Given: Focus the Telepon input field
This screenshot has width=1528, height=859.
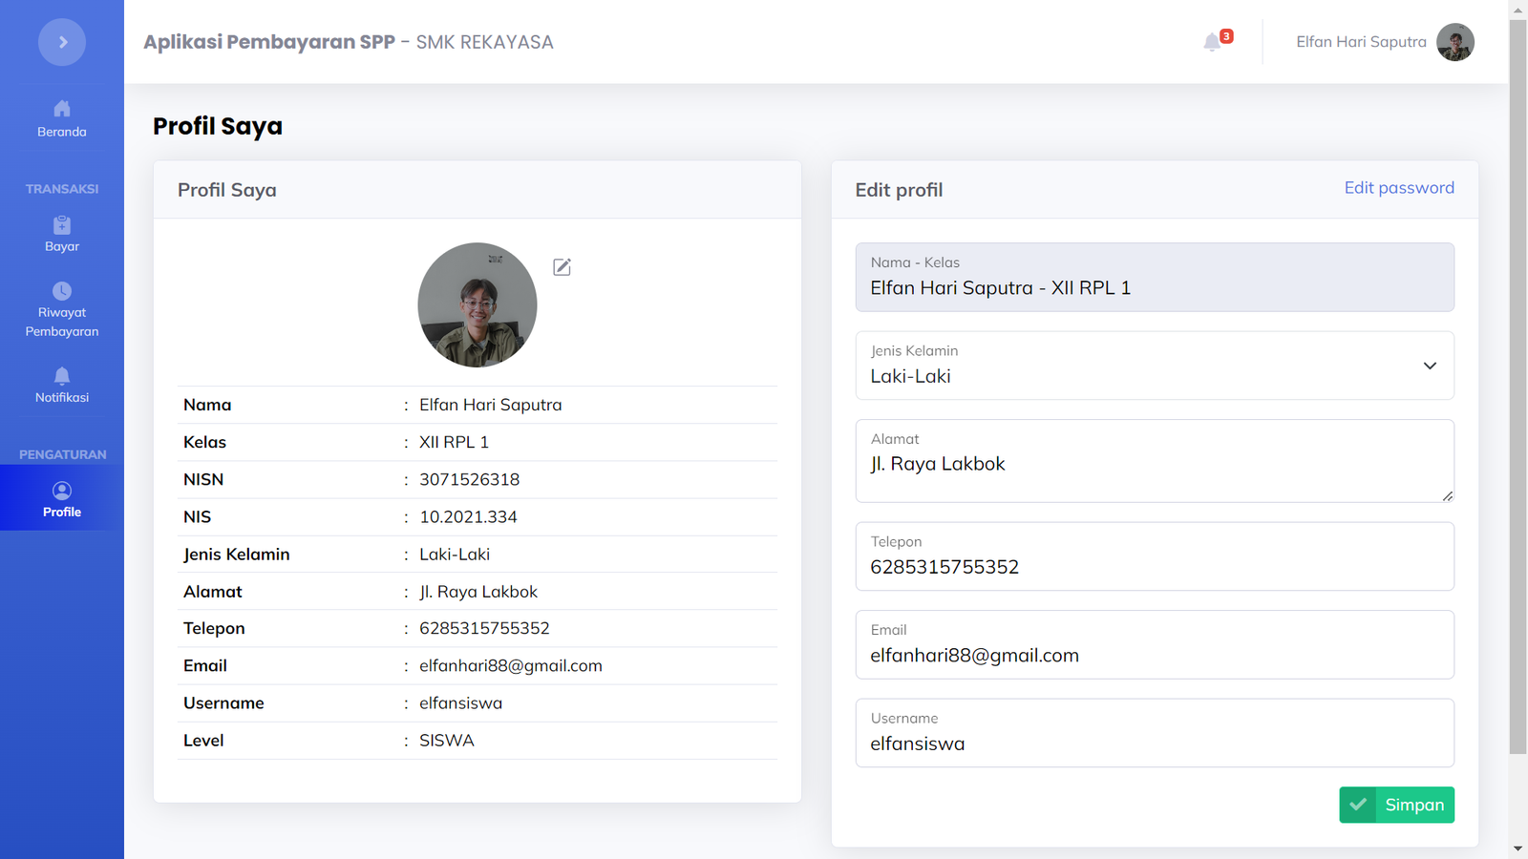Looking at the screenshot, I should 1154,567.
